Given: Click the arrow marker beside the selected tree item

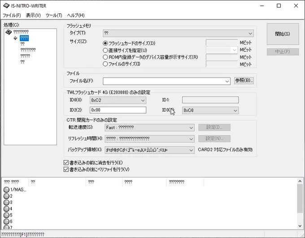Looking at the screenshot, I should pos(16,38).
